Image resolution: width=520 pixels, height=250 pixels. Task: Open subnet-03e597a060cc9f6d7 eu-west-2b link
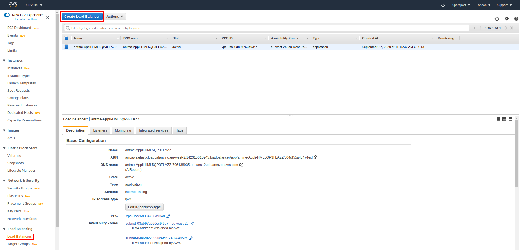tap(157, 223)
